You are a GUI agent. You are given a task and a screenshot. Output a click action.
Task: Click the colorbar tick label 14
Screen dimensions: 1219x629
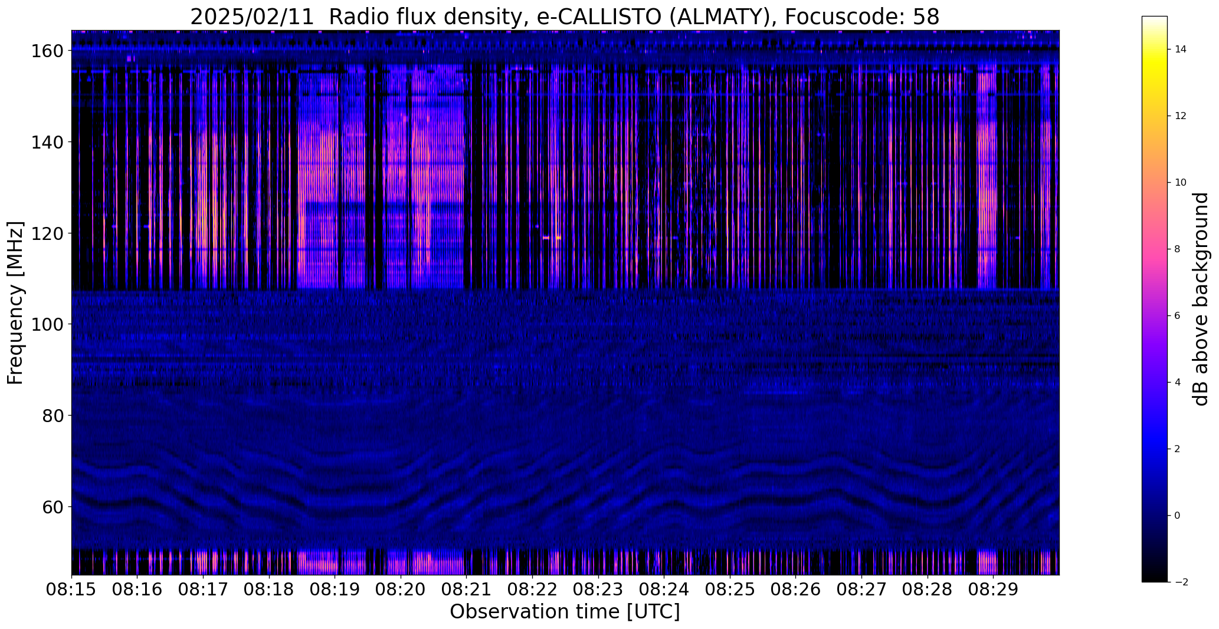pyautogui.click(x=1181, y=50)
